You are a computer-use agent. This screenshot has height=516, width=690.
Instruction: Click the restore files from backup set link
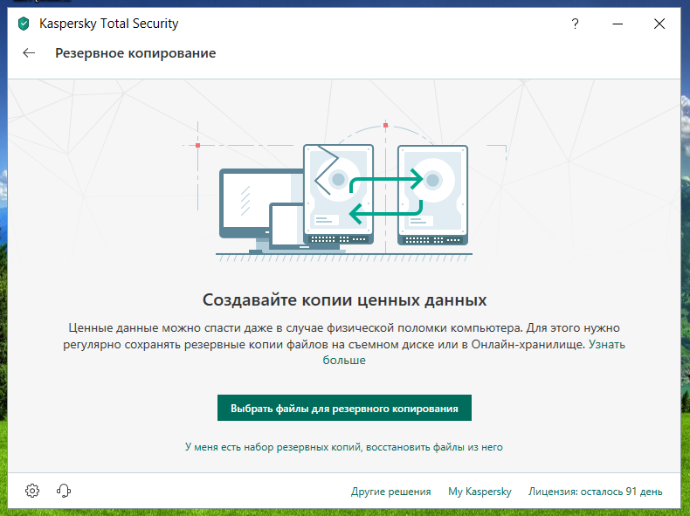click(x=343, y=447)
